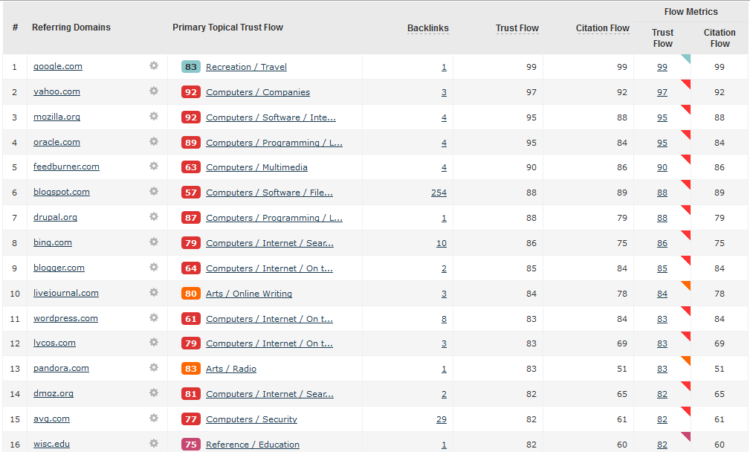The height and width of the screenshot is (452, 750).
Task: Open the feedburner.com domain link
Action: point(66,167)
